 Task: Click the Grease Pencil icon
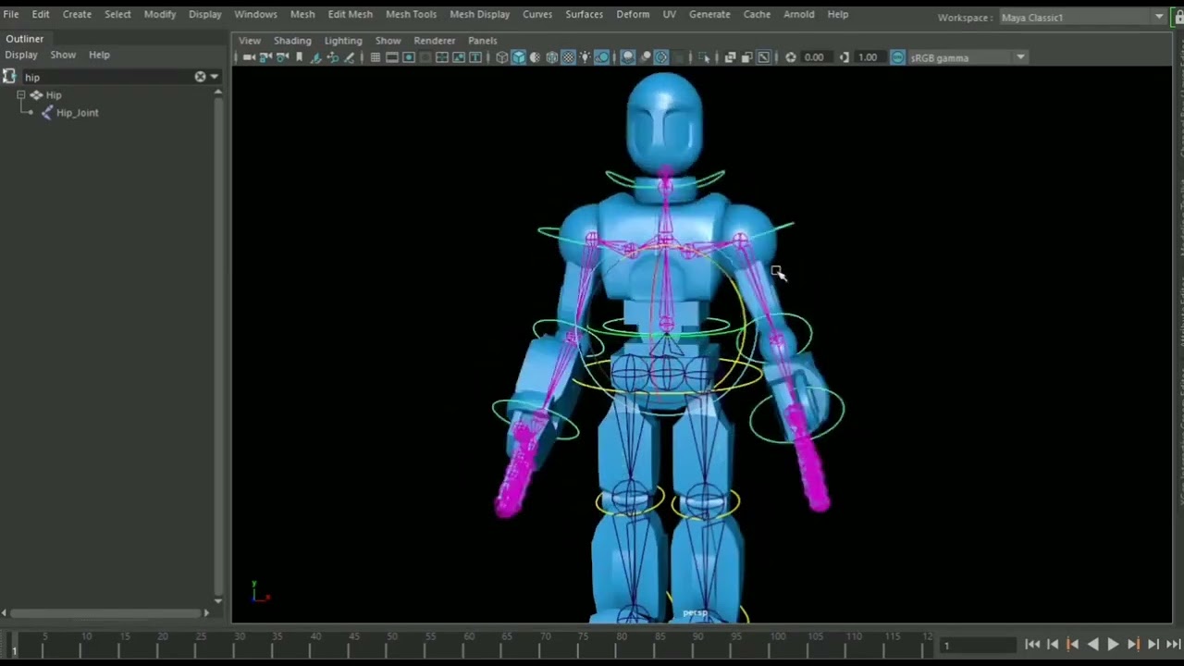[349, 57]
